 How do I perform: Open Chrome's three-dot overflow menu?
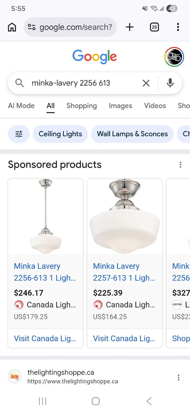178,27
